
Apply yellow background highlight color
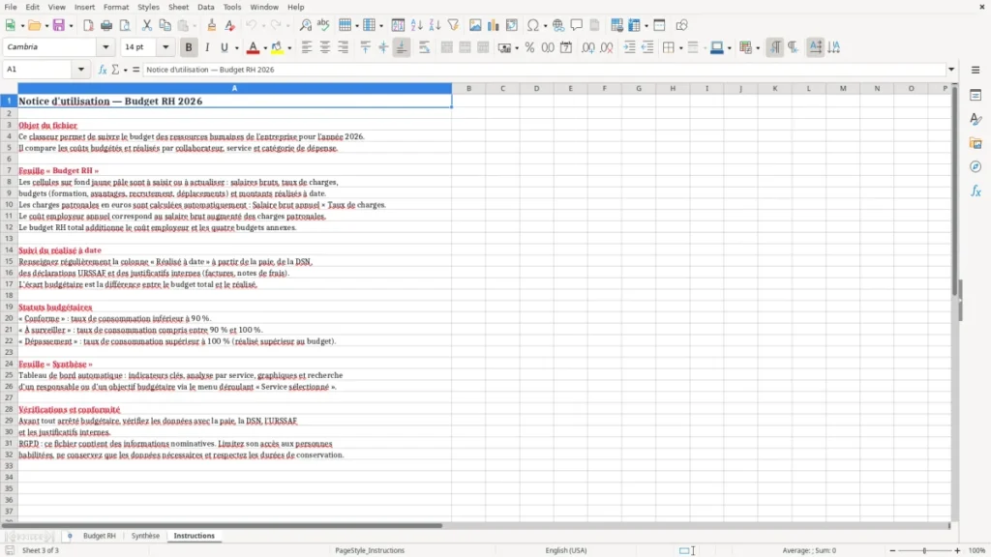(277, 47)
